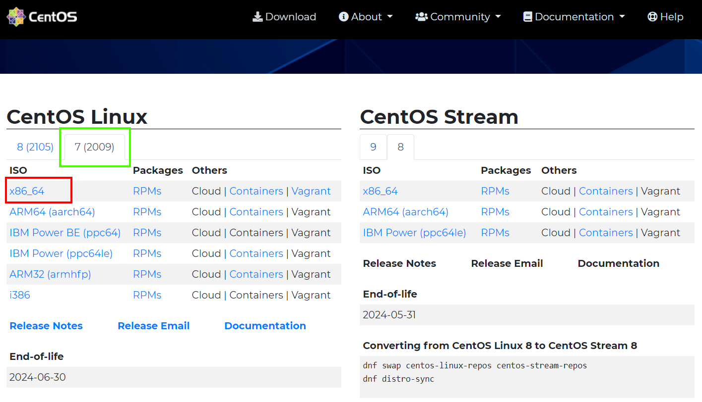Select the 7 (2009) tab
The width and height of the screenshot is (702, 402).
(94, 147)
